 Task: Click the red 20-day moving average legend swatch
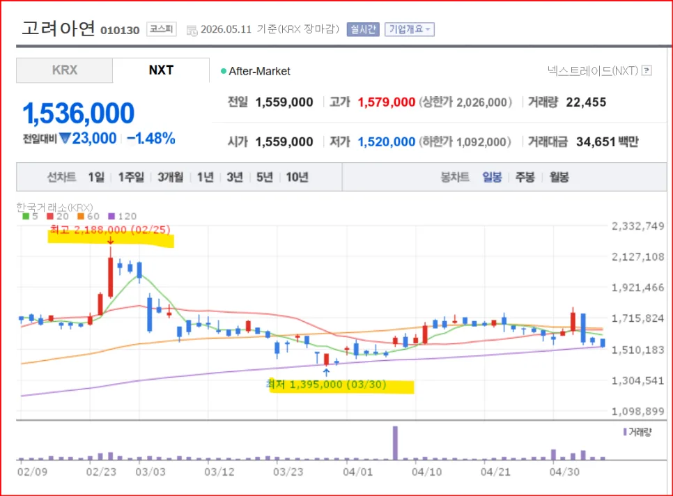click(50, 216)
